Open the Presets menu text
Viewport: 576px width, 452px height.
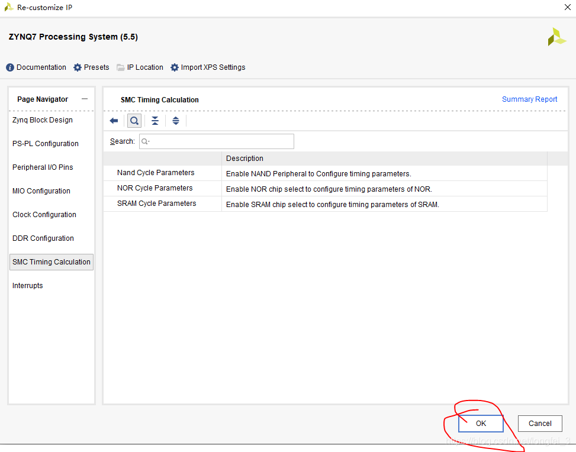tap(96, 67)
